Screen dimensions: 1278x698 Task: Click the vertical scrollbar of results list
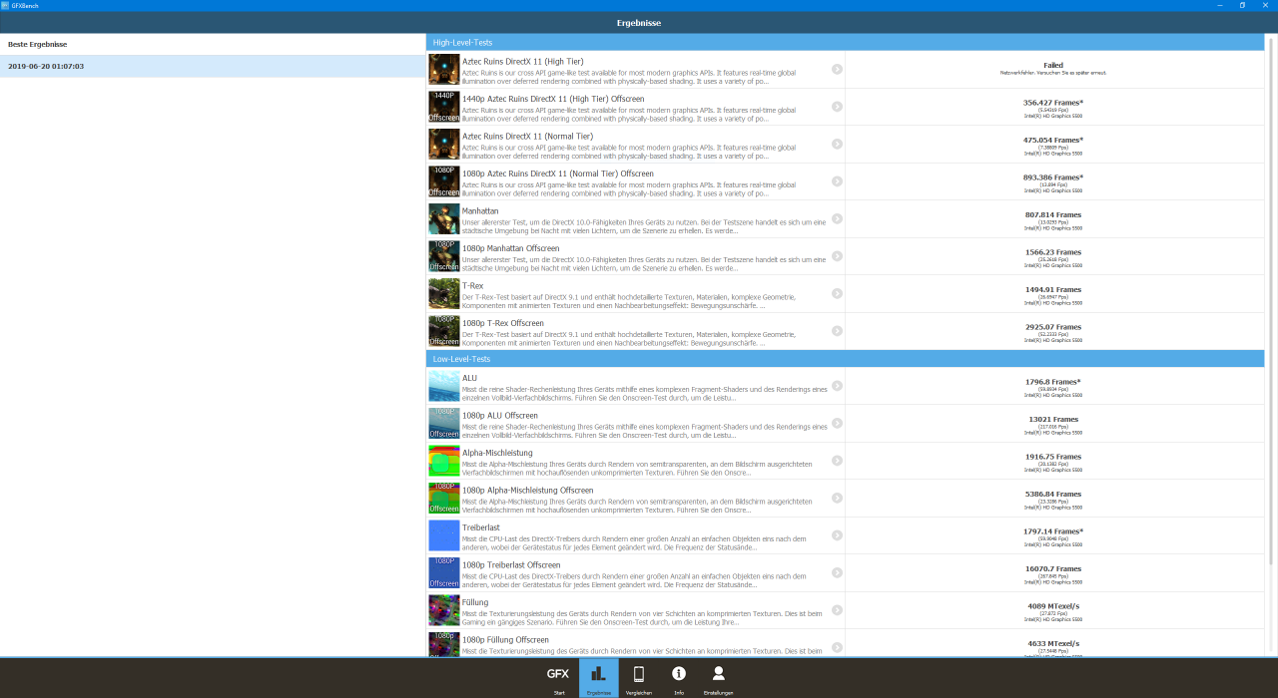[1271, 299]
